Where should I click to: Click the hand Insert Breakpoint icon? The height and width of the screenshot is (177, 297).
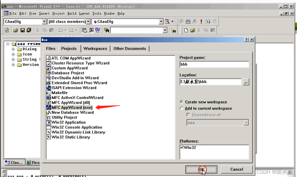[215, 21]
